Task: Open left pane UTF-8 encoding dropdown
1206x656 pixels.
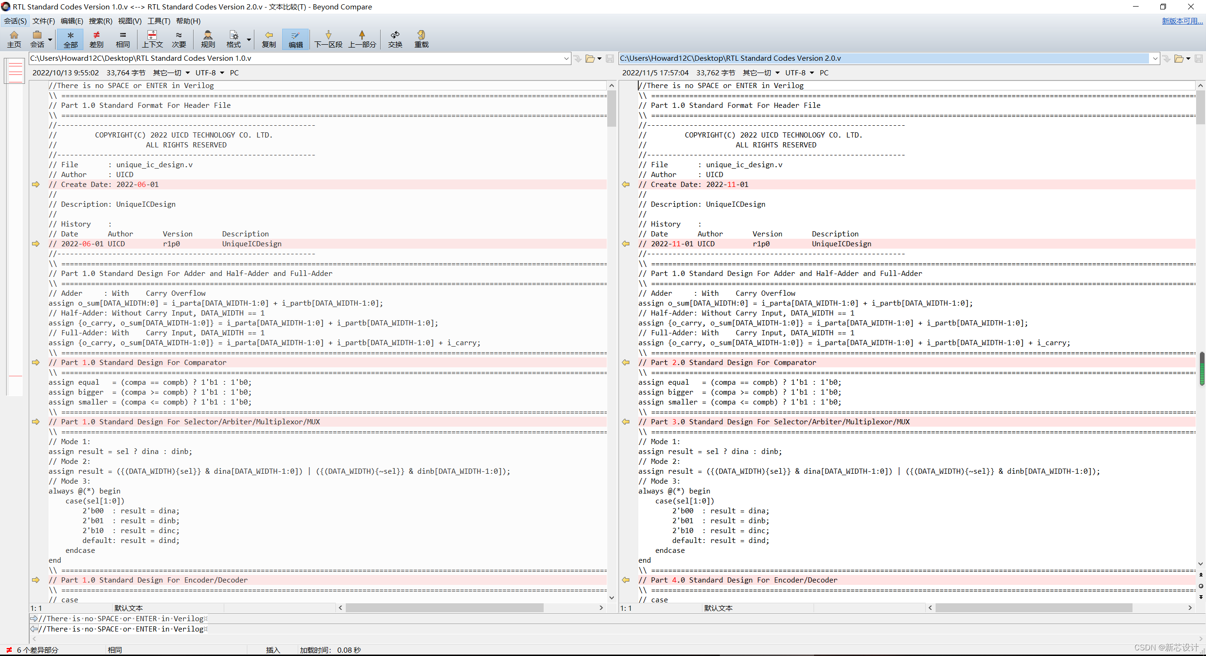Action: (x=210, y=73)
